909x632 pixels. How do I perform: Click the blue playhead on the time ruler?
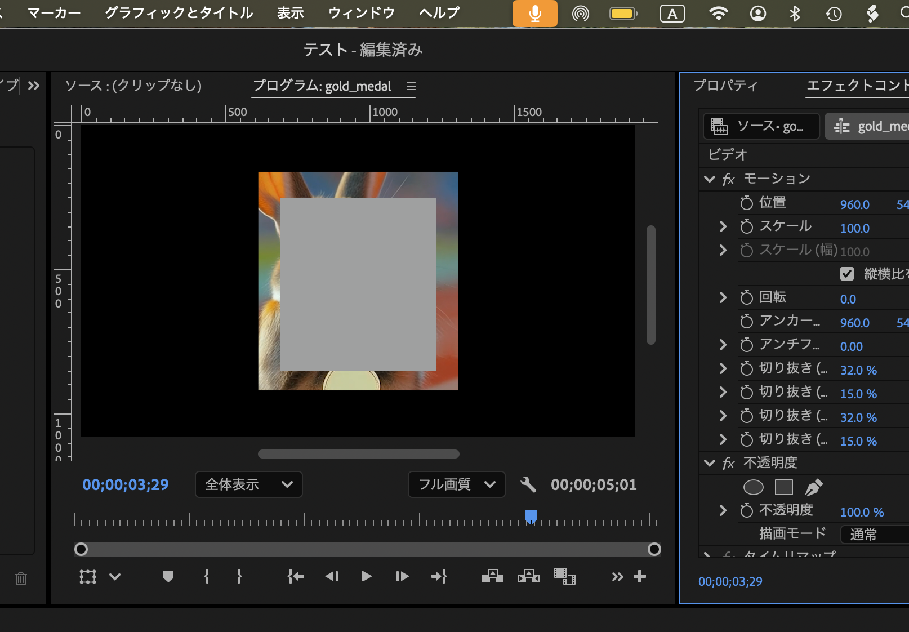pyautogui.click(x=531, y=516)
